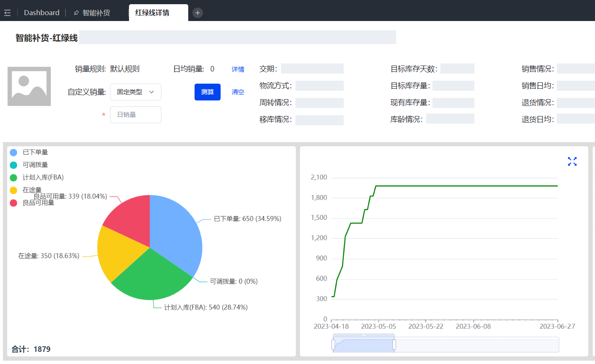Collapse the sidebar menu icon
Viewport: 595px width, 364px height.
(7, 13)
